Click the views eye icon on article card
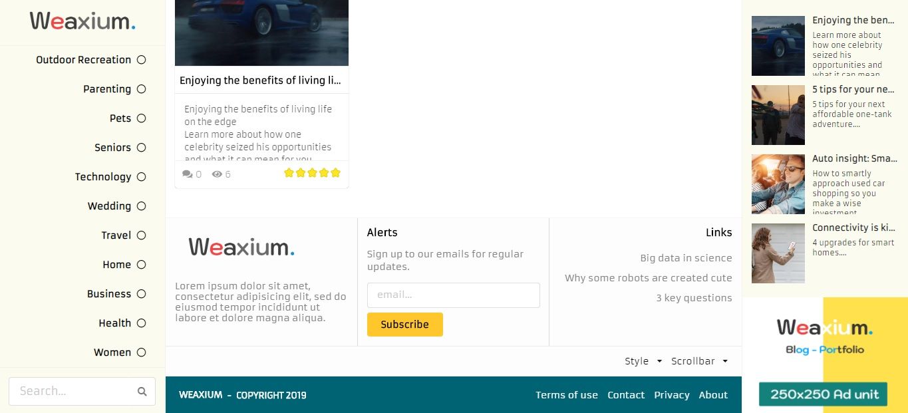 point(217,174)
